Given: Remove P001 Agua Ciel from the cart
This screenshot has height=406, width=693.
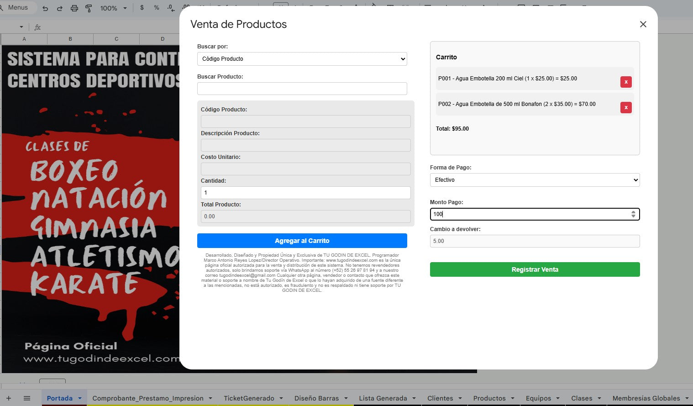Looking at the screenshot, I should 626,82.
